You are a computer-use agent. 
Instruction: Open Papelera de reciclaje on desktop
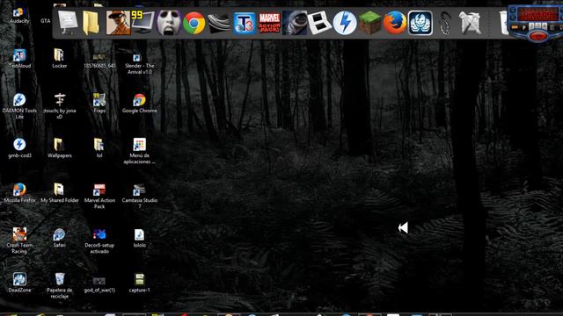pyautogui.click(x=59, y=285)
